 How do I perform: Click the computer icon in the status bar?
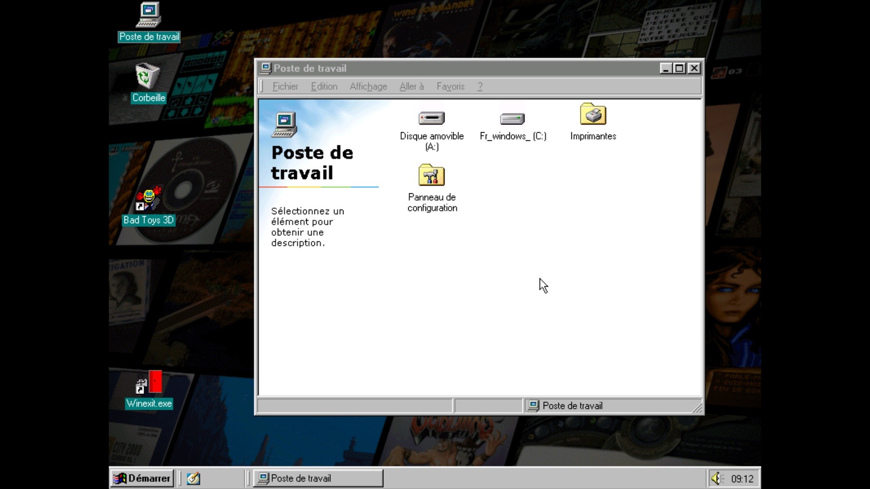(534, 406)
